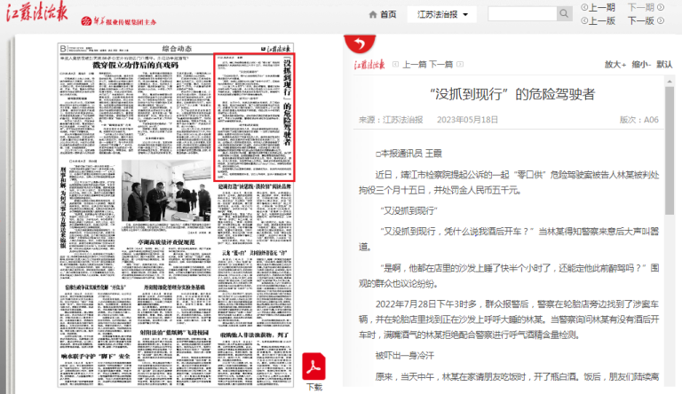This screenshot has width=682, height=394.
Task: Open previous page 上一版
Action: tap(601, 21)
